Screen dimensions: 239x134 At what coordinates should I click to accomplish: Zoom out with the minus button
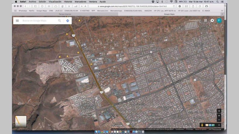[x=219, y=120]
